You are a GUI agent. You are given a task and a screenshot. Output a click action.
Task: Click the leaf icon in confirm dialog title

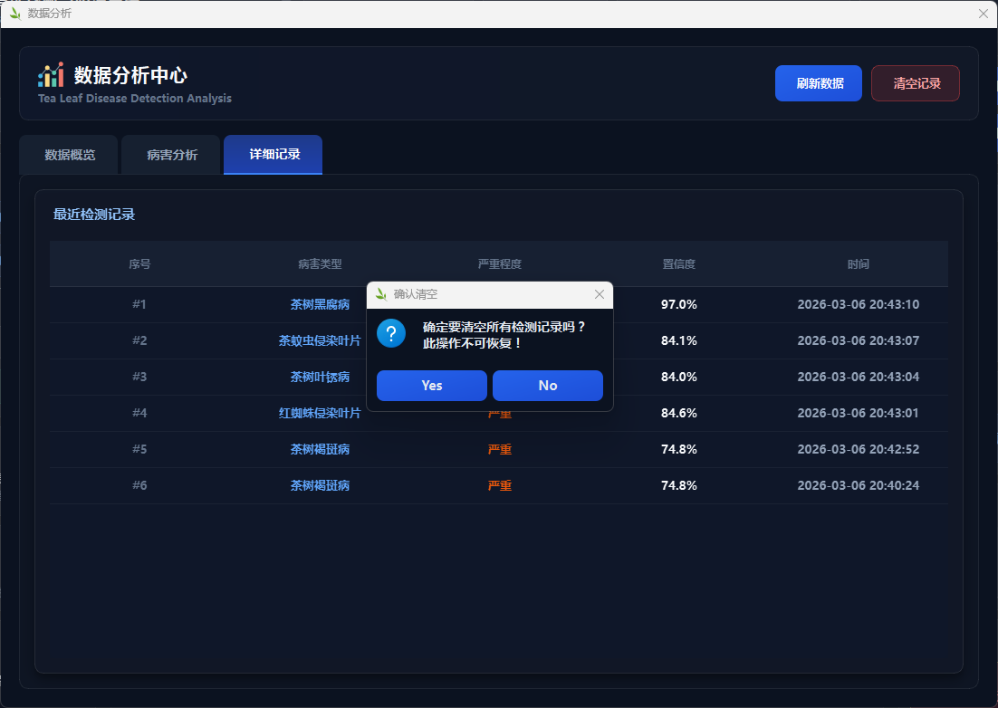(381, 294)
